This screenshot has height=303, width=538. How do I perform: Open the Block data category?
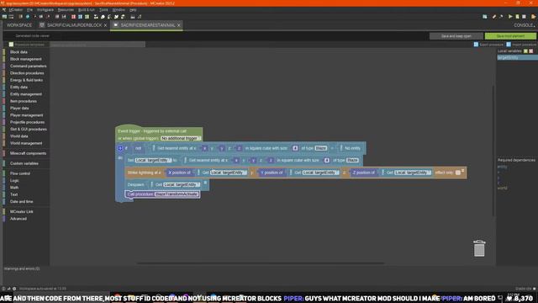18,52
